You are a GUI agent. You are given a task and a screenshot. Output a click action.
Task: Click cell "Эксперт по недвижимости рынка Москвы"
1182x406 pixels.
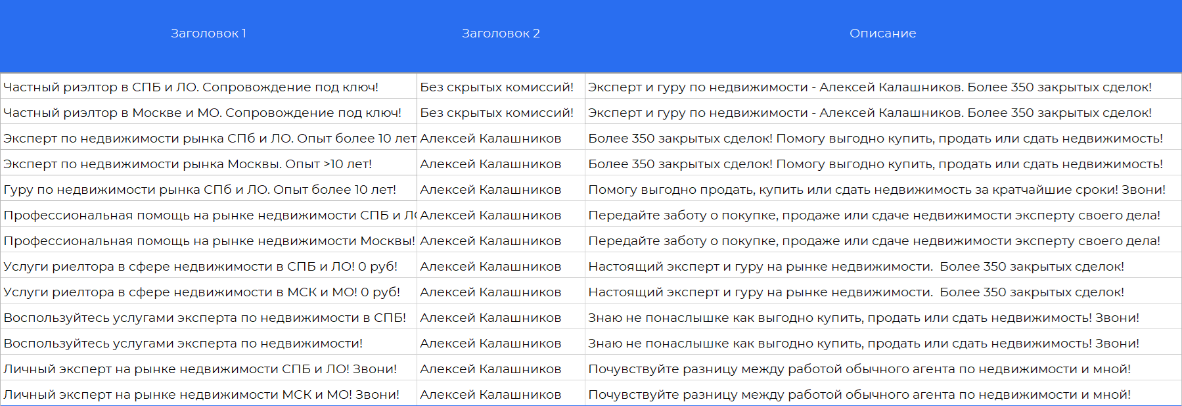pyautogui.click(x=187, y=164)
